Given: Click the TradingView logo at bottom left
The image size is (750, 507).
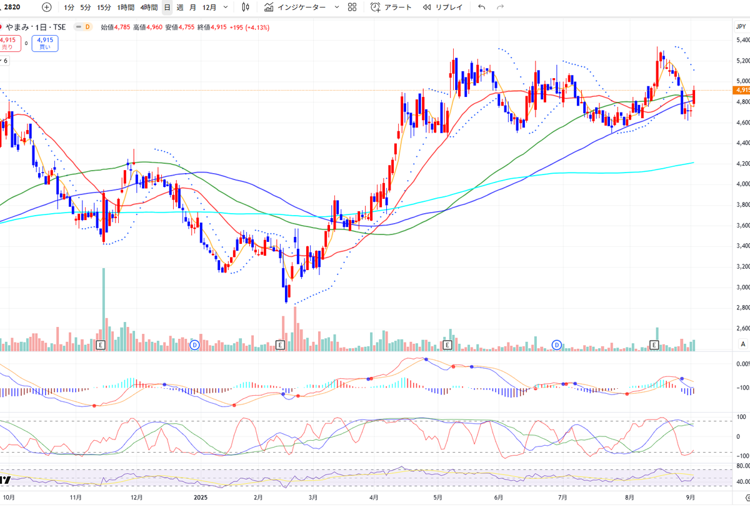Looking at the screenshot, I should tap(6, 479).
